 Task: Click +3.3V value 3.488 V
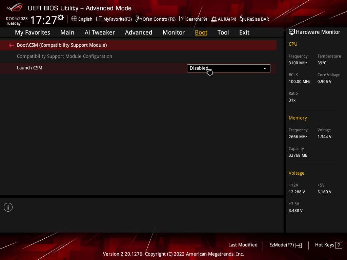click(x=295, y=211)
